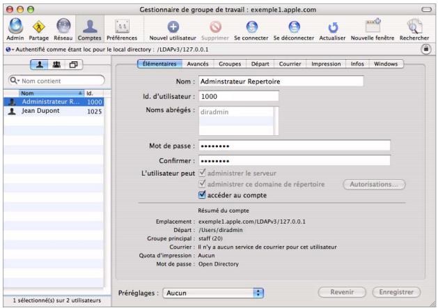Click the Mot de passe field

coord(295,146)
